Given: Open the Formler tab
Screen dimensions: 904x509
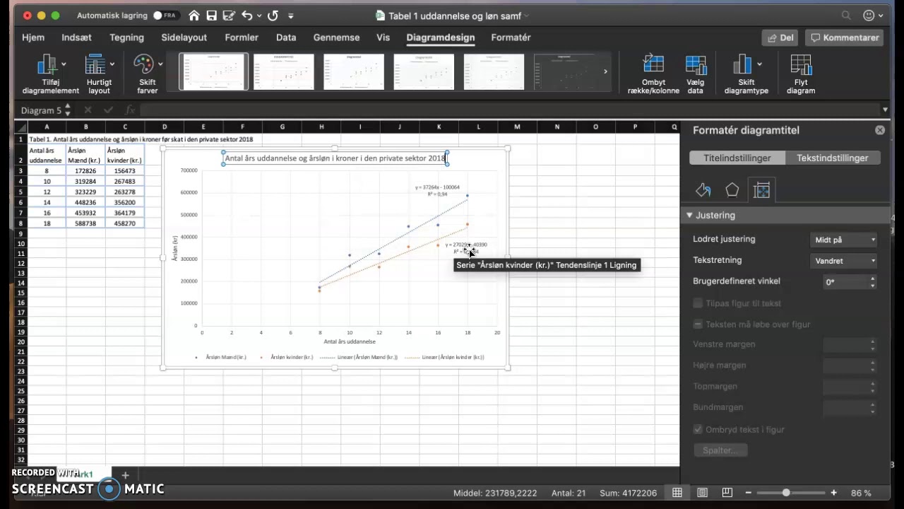Looking at the screenshot, I should pos(242,37).
